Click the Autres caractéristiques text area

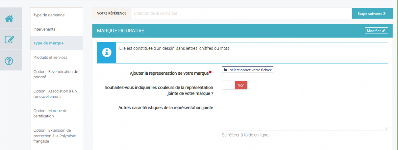tap(305, 115)
